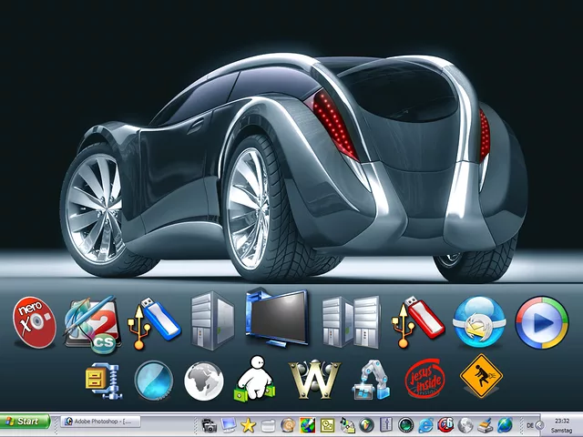Click the yellow star in taskbar
Screen dimensions: 583x437
click(x=248, y=425)
